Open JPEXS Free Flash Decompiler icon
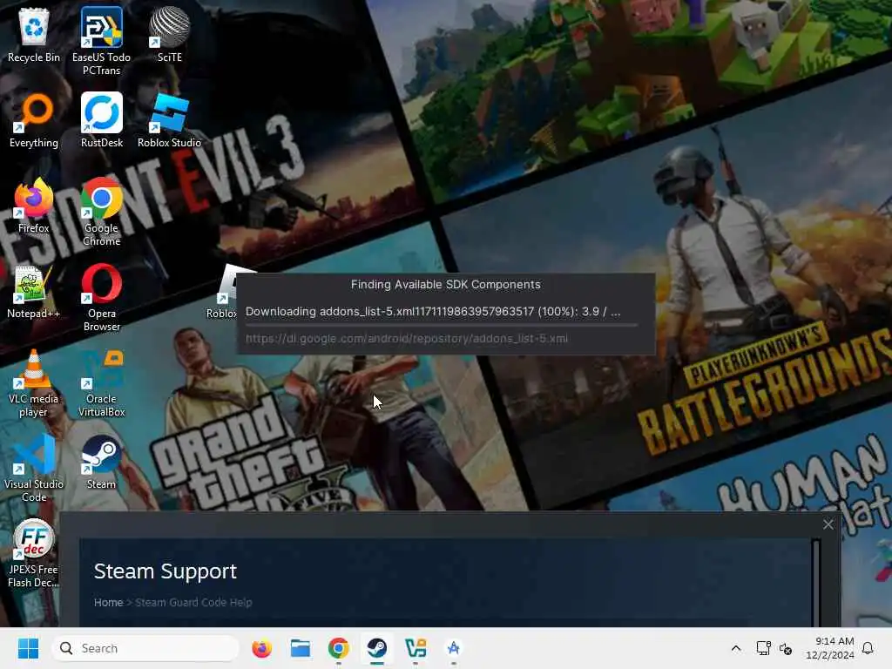 click(34, 553)
